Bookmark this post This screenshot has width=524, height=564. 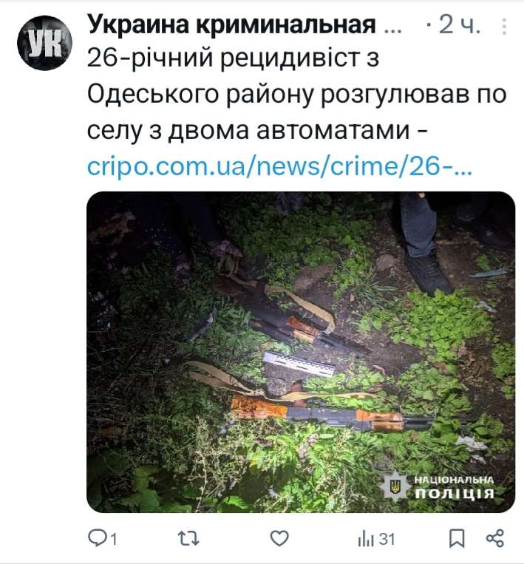coord(457,539)
